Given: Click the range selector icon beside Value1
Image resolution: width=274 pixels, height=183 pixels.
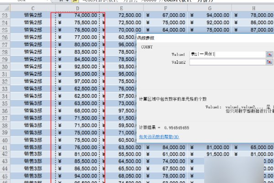Looking at the screenshot, I should click(269, 54).
